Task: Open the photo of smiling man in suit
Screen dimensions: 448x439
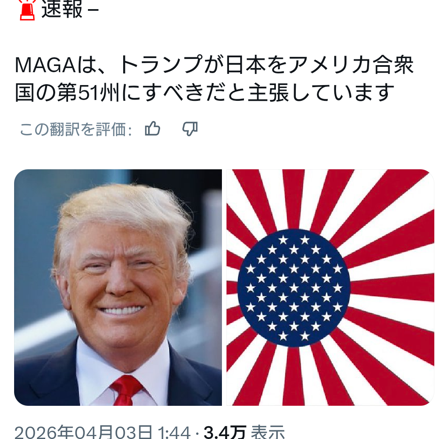Action: pyautogui.click(x=118, y=287)
